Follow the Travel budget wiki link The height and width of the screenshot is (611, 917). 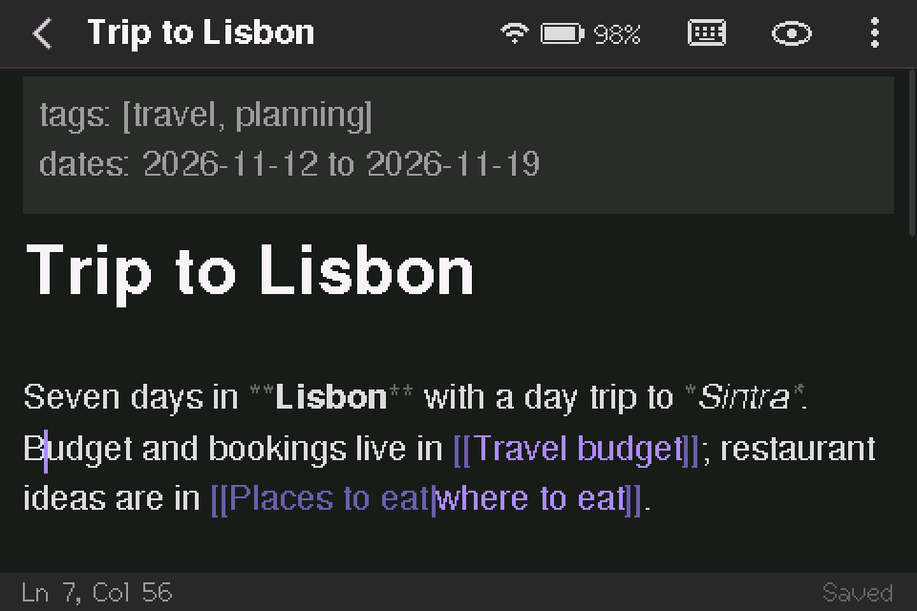[x=576, y=450]
